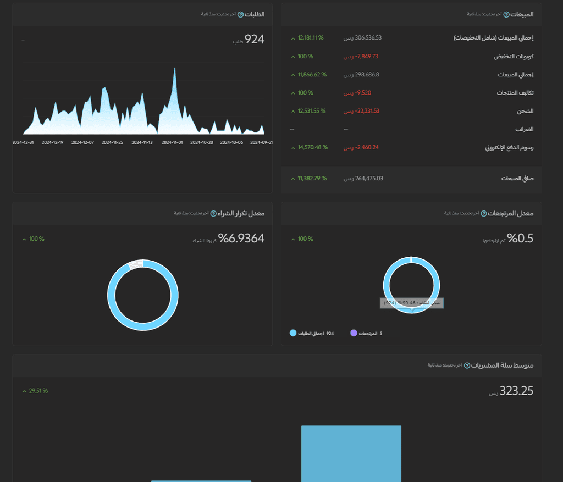
Task: Click the رسوم الدفع الإلكتروني row label
Action: [509, 147]
